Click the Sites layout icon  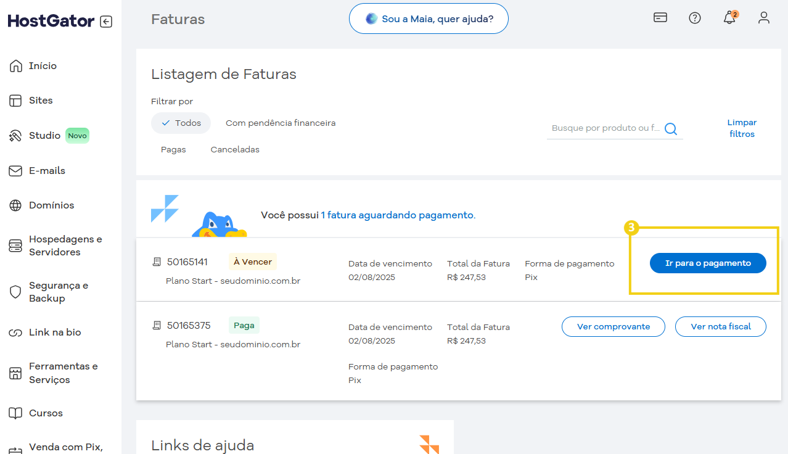(15, 101)
